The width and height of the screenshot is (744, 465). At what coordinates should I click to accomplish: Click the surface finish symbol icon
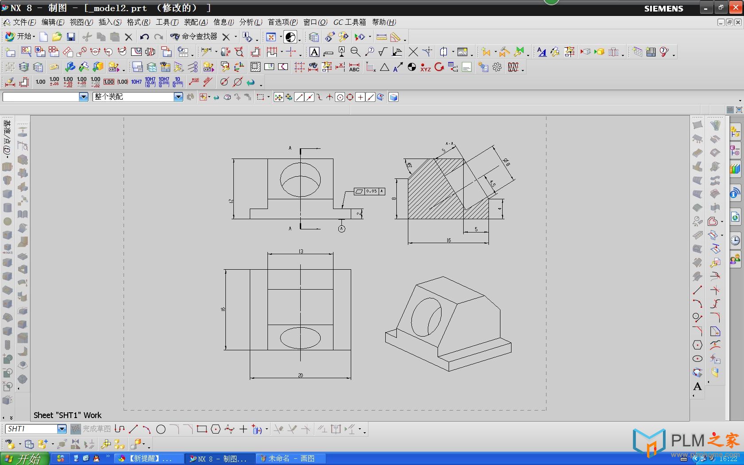pyautogui.click(x=383, y=52)
